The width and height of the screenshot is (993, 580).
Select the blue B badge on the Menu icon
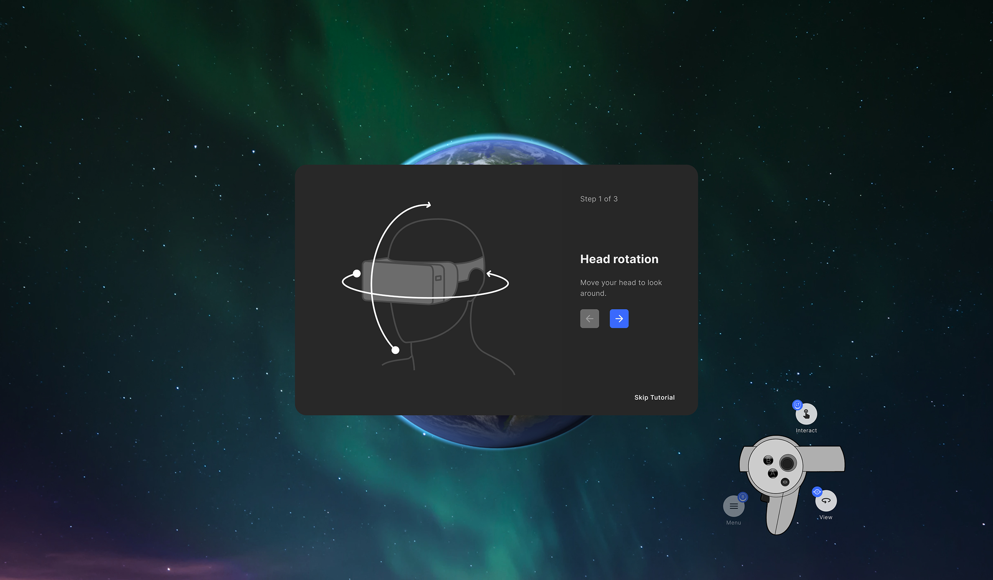[x=743, y=497]
